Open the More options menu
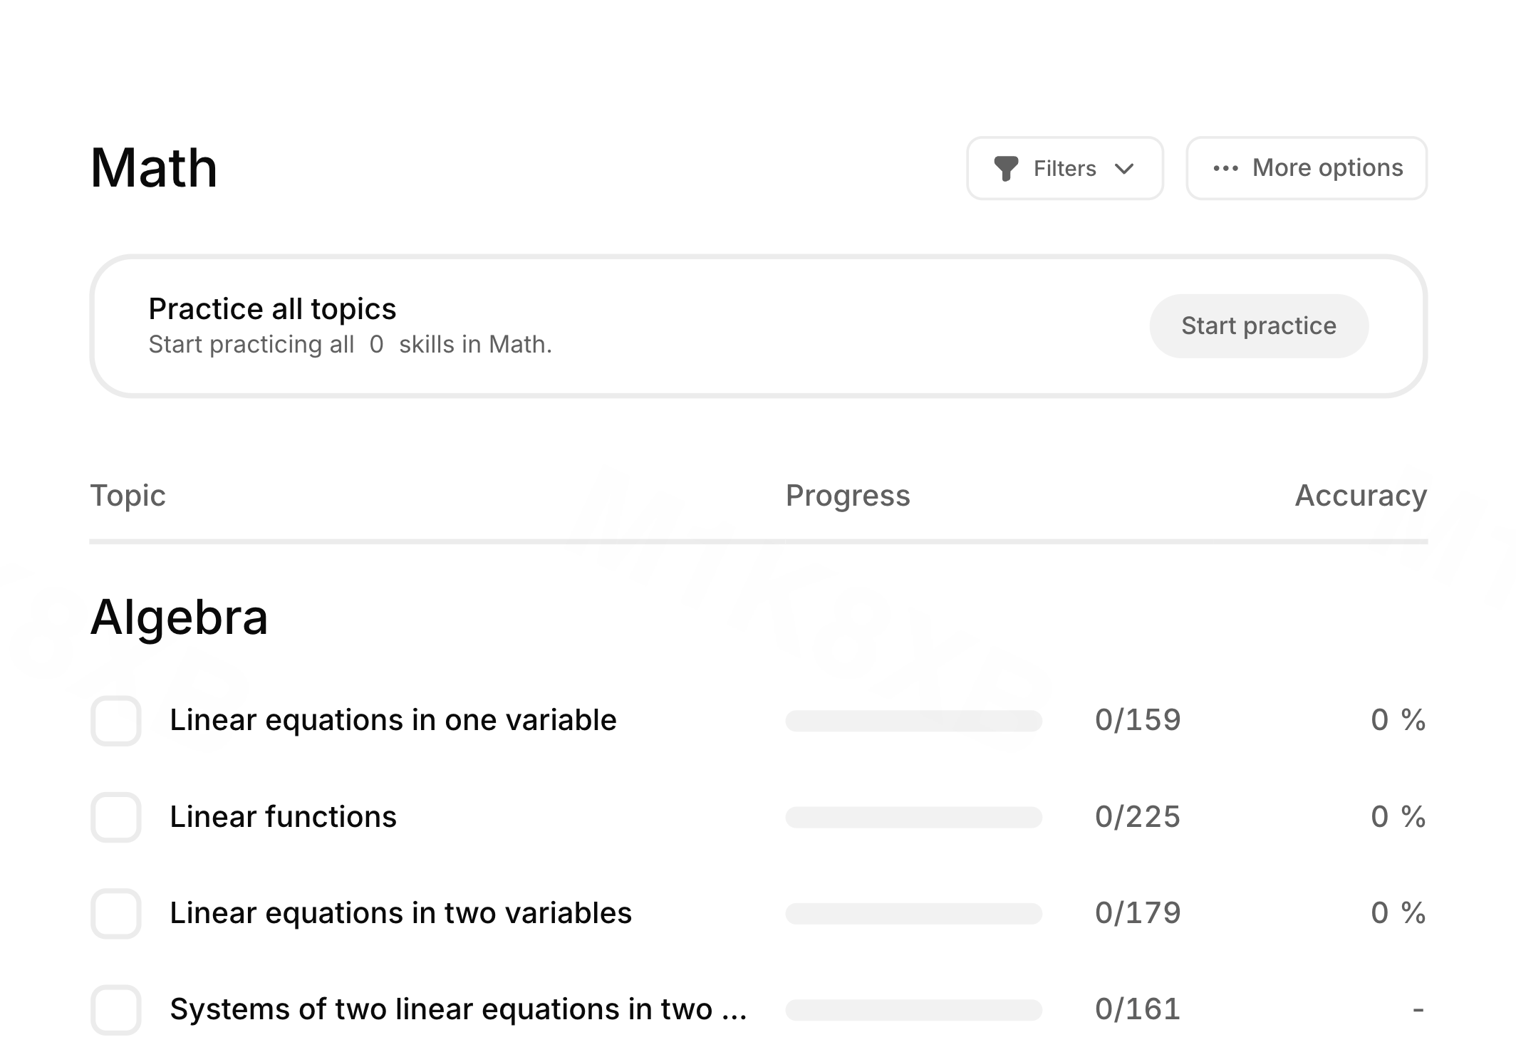This screenshot has width=1516, height=1057. pos(1307,168)
